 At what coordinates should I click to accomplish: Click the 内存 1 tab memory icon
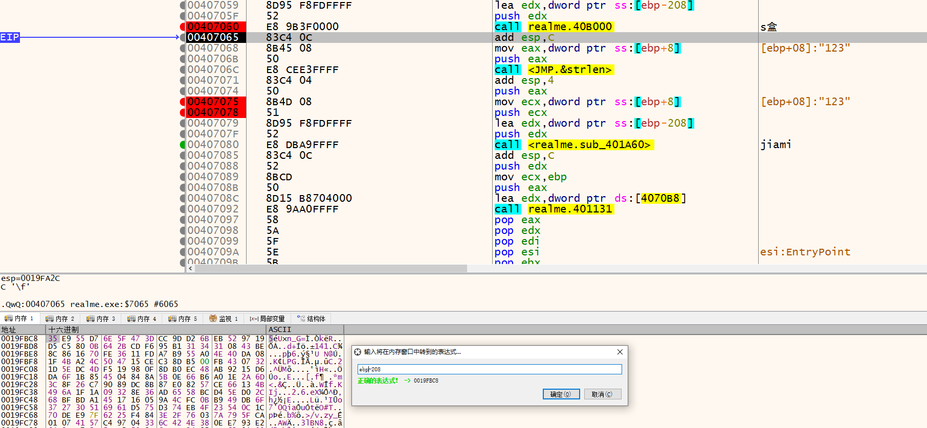coord(9,319)
